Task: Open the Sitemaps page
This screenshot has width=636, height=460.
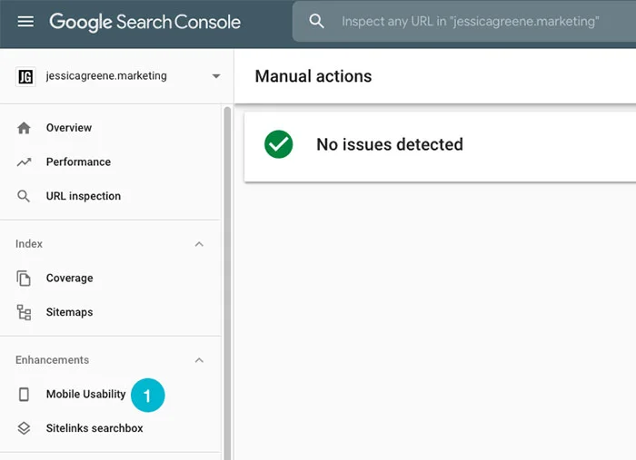Action: pos(69,312)
